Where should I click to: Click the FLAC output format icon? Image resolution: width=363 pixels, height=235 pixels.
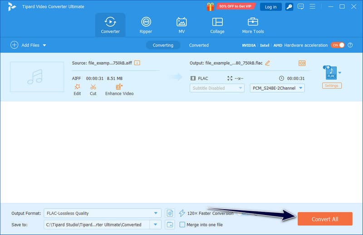click(330, 73)
